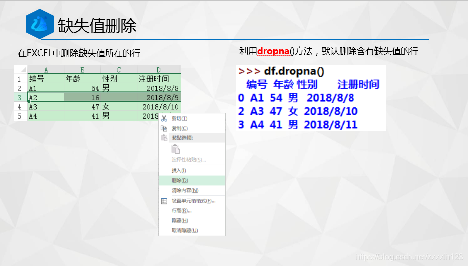Image resolution: width=468 pixels, height=266 pixels.
Task: Click output row index 0 with A1
Action: (x=296, y=98)
